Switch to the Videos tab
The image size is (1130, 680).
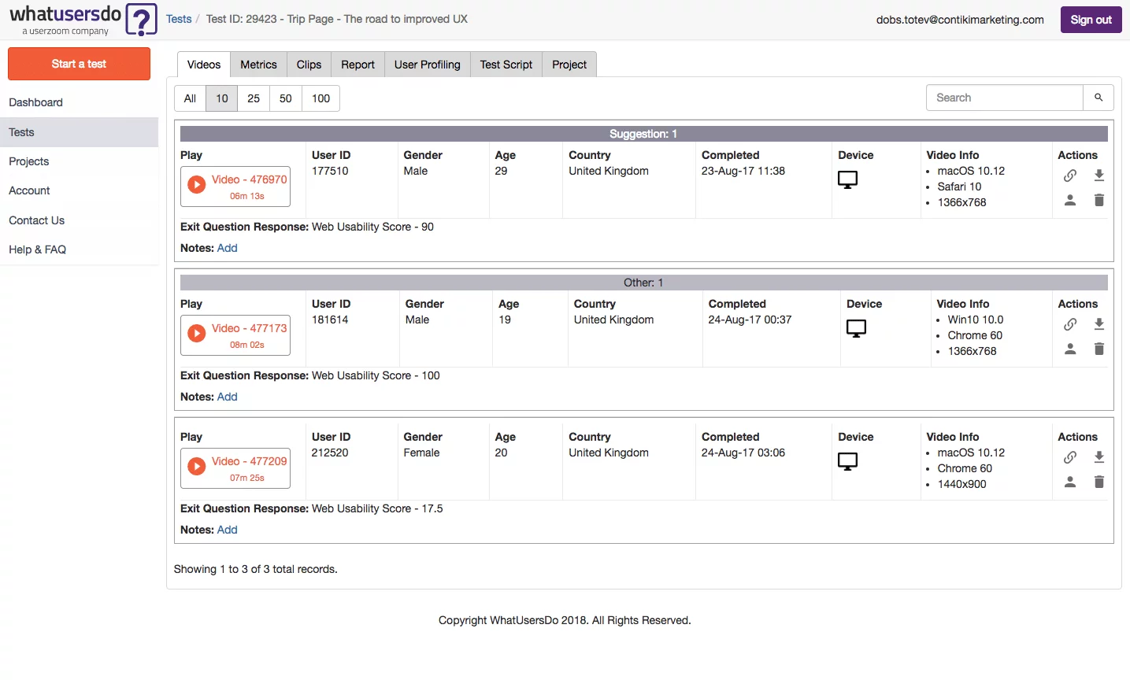(204, 65)
